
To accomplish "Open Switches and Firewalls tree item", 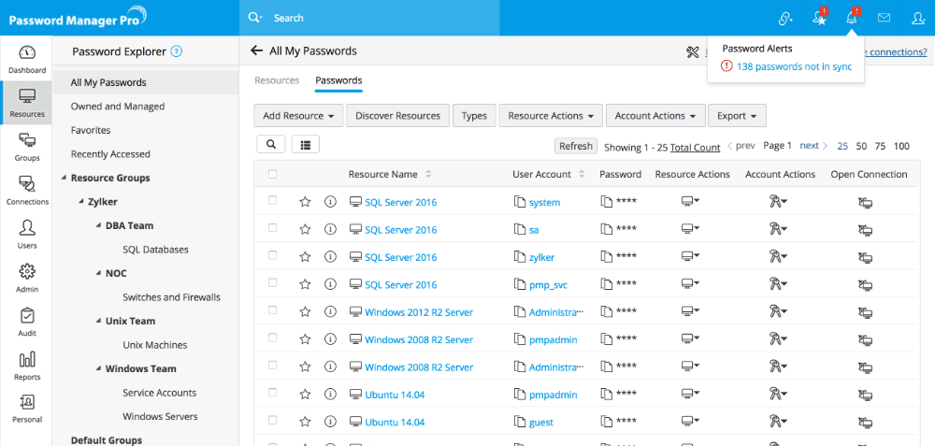I will click(172, 297).
